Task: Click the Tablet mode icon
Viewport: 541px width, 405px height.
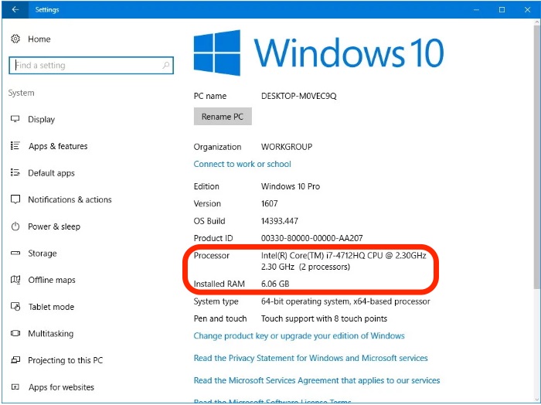Action: tap(15, 306)
